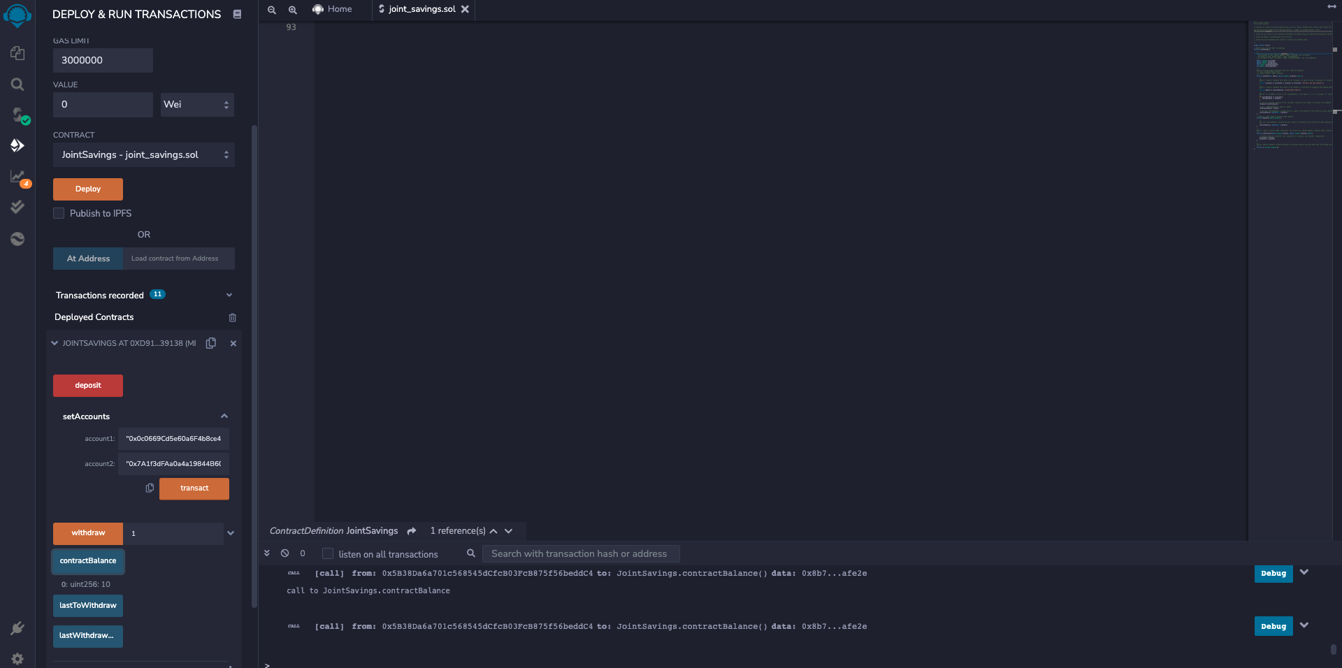The height and width of the screenshot is (668, 1342).
Task: Open the Wei unit dropdown
Action: pos(196,104)
